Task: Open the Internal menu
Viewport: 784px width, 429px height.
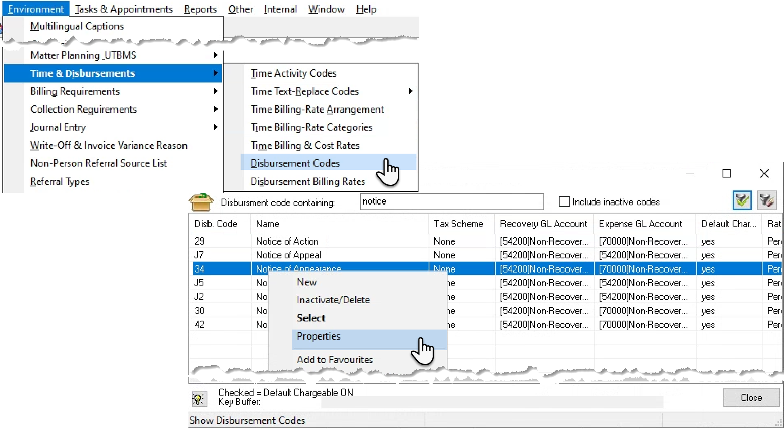Action: point(281,9)
